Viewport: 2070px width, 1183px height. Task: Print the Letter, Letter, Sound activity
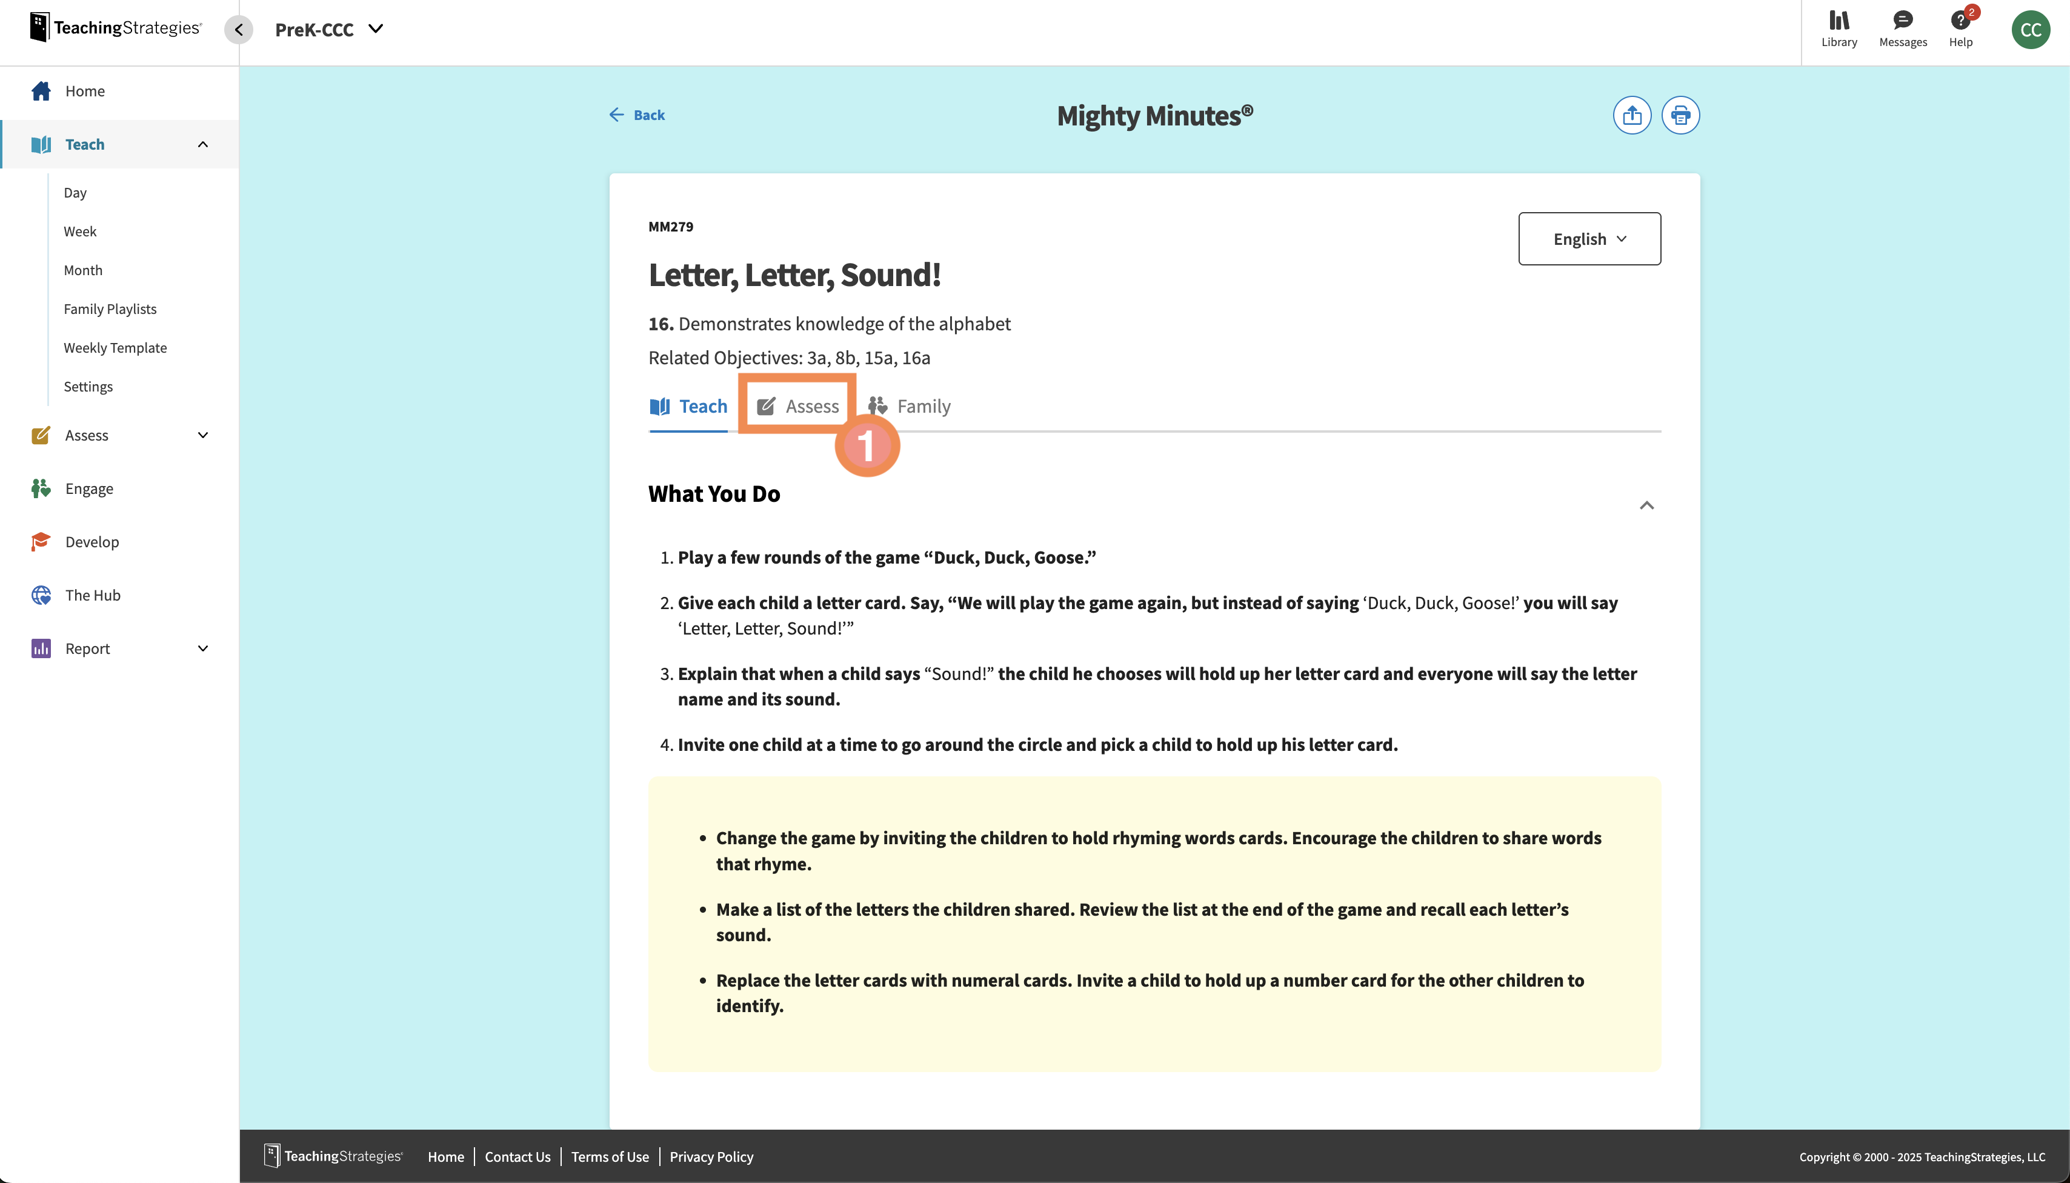point(1680,115)
